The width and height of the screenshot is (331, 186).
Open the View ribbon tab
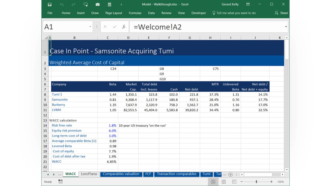tap(181, 13)
